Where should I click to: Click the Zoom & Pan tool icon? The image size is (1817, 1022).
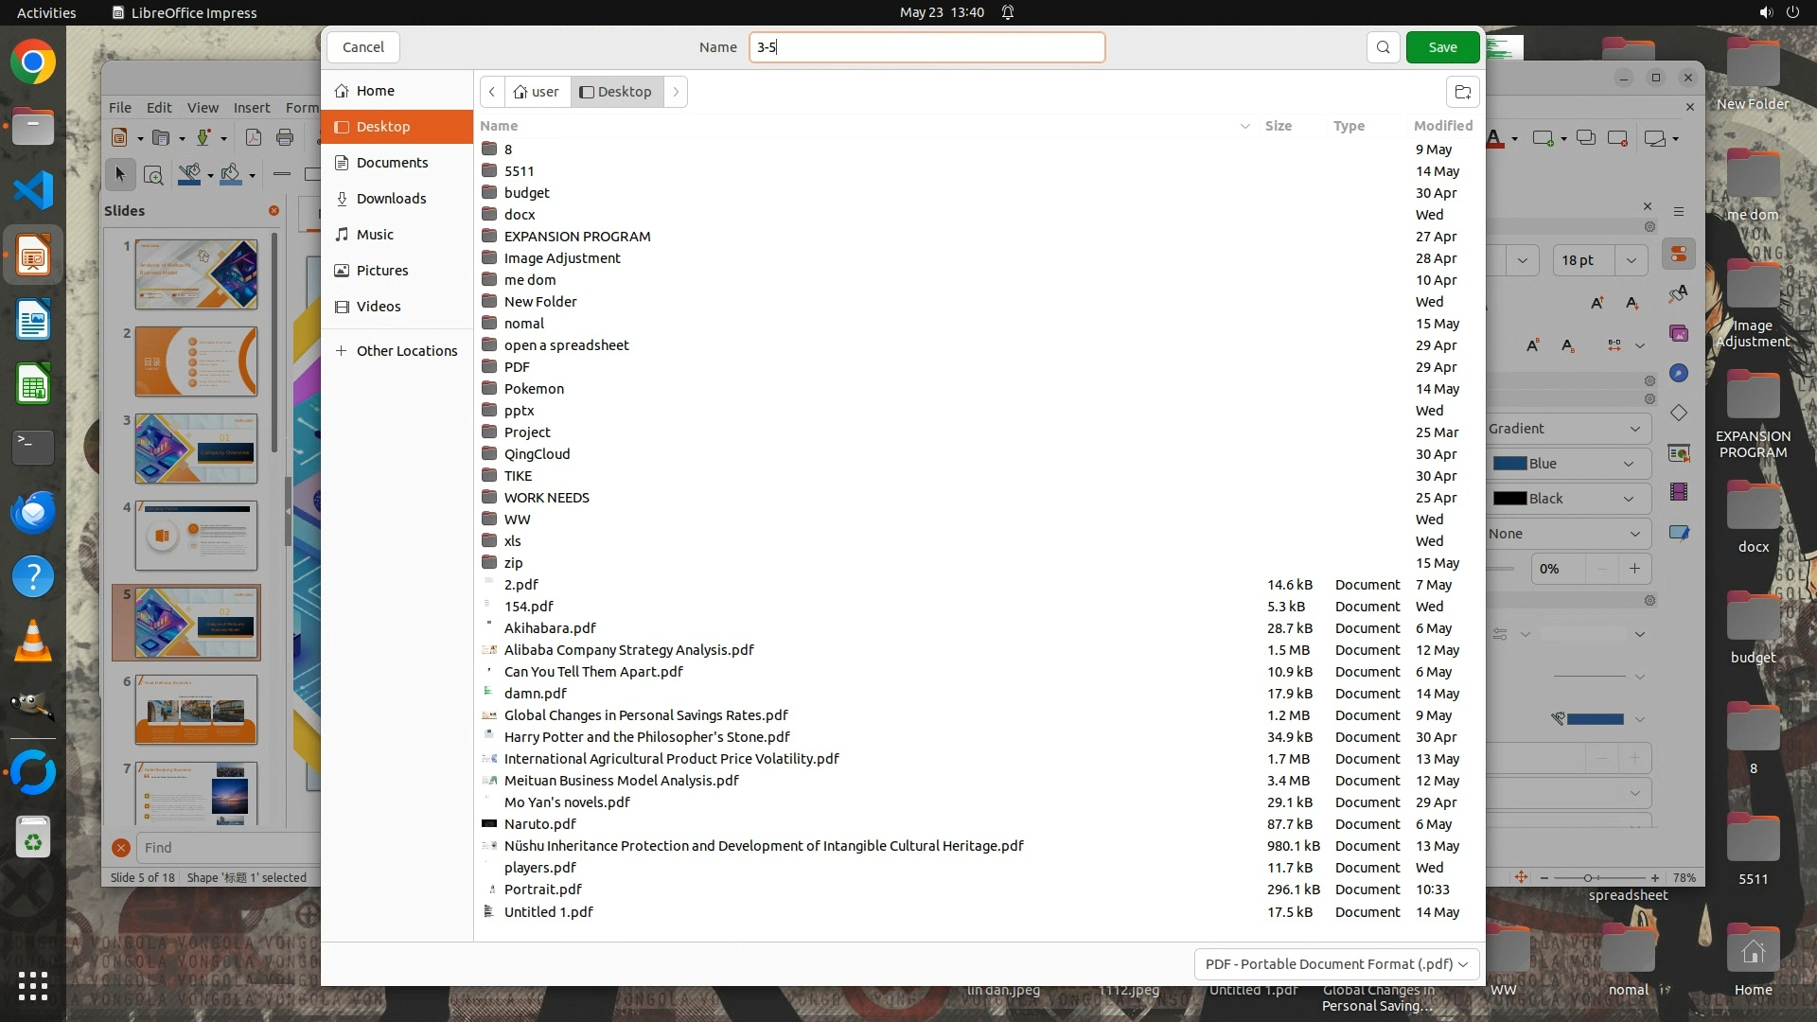(x=153, y=175)
